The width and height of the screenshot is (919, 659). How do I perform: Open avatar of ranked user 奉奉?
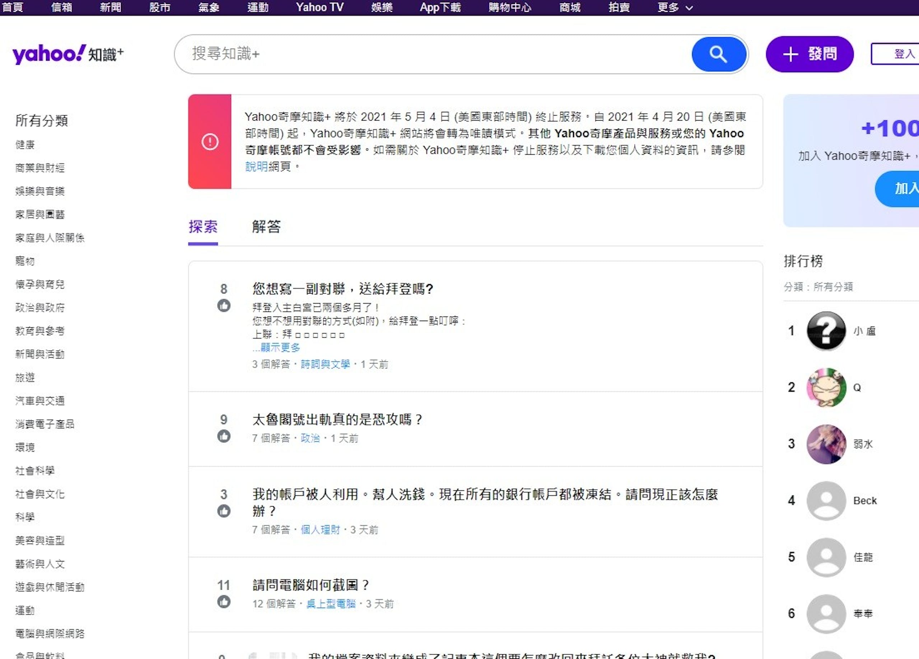coord(826,614)
